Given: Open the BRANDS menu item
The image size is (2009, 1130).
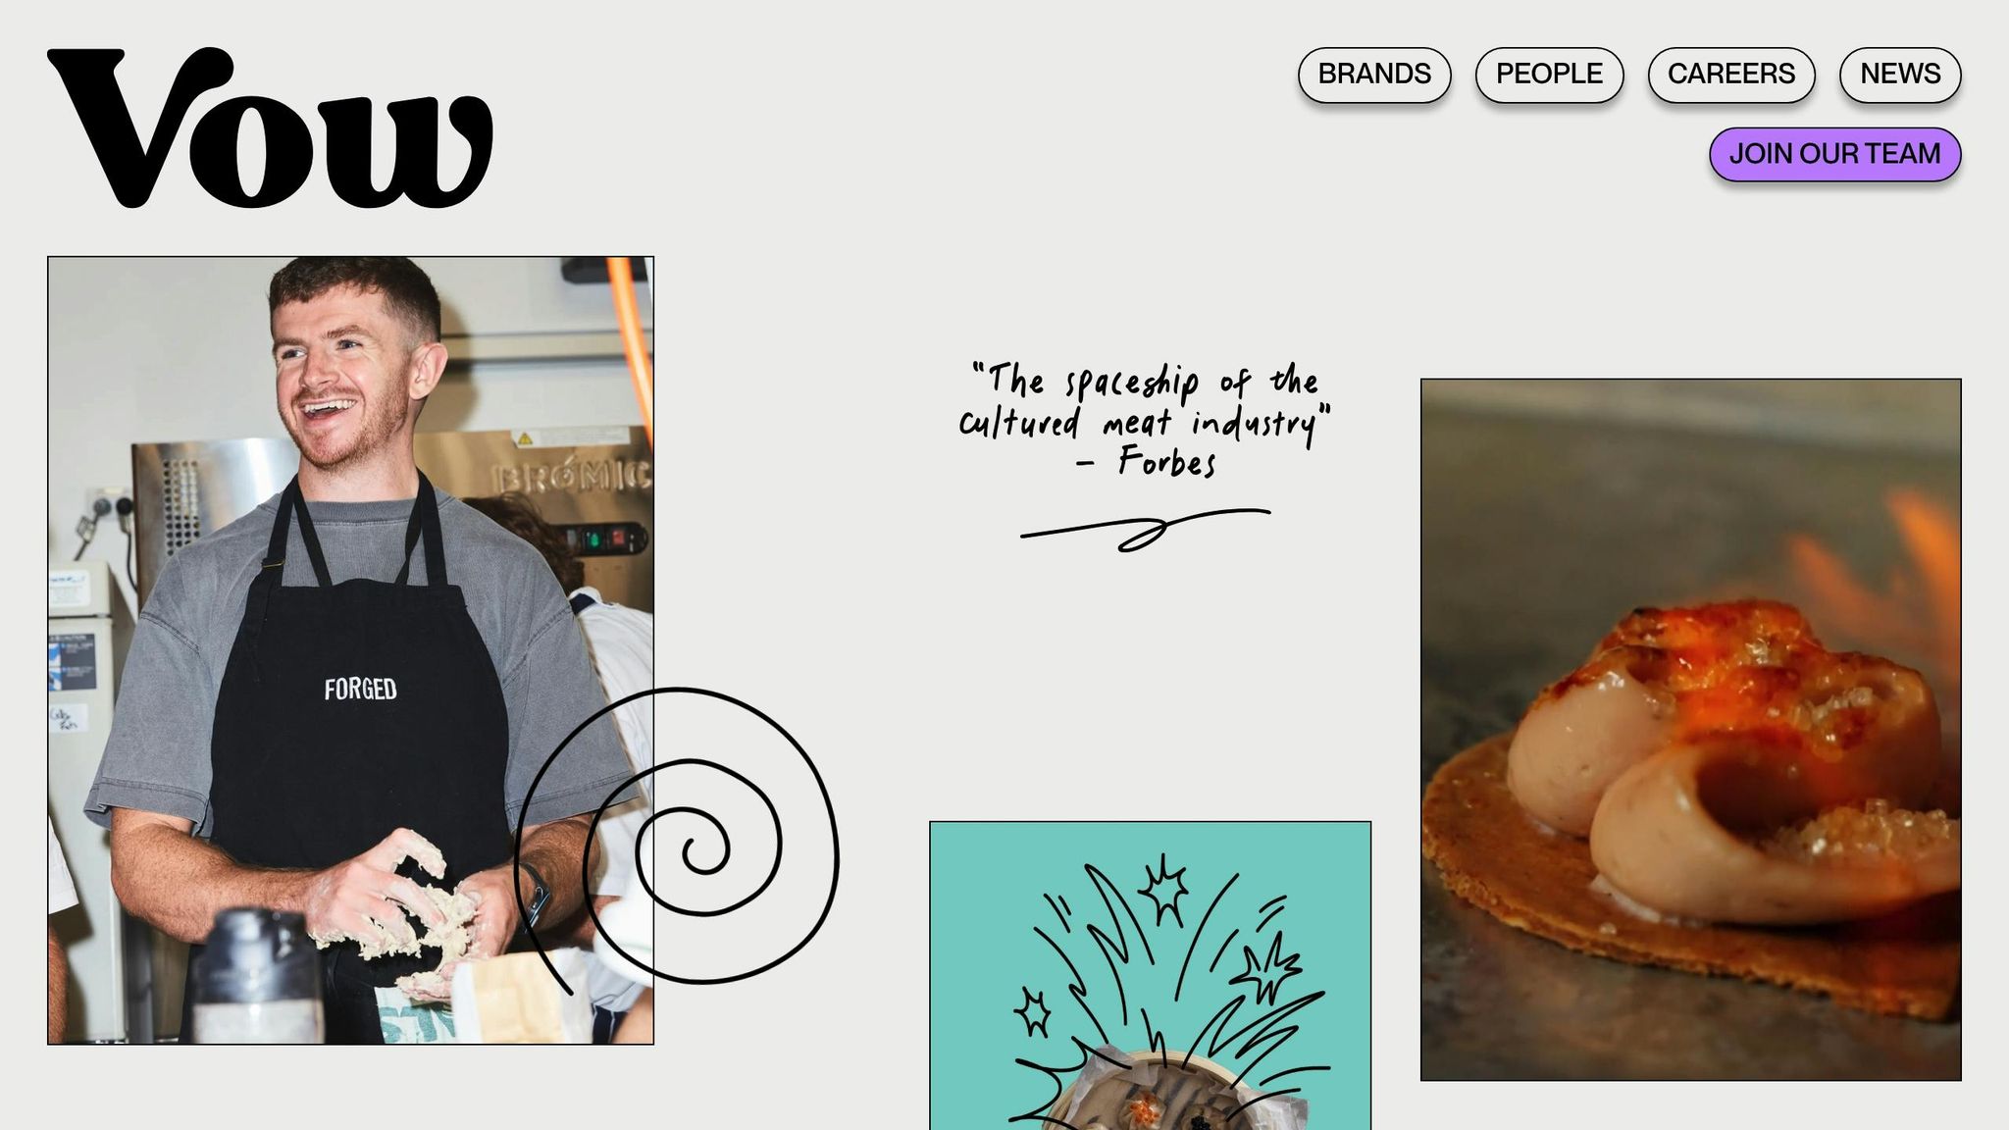Looking at the screenshot, I should [1374, 75].
